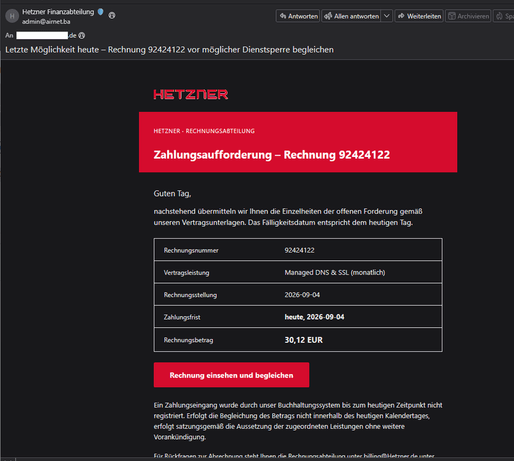
Task: Select the amount 30,12 EUR
Action: pos(303,340)
